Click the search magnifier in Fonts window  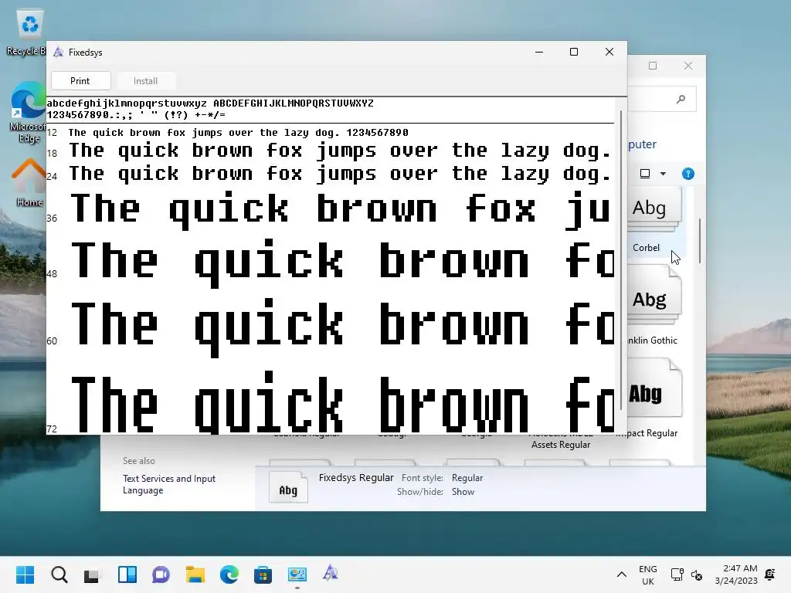click(x=681, y=100)
